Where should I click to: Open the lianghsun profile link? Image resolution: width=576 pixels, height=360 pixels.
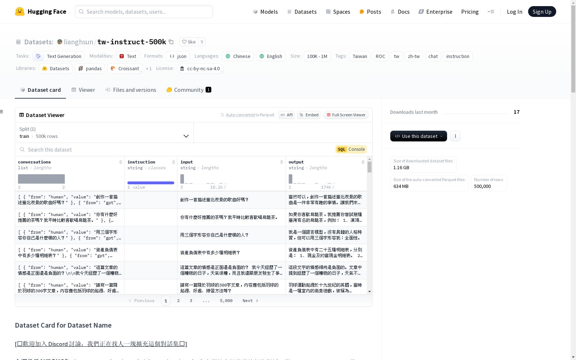click(78, 42)
